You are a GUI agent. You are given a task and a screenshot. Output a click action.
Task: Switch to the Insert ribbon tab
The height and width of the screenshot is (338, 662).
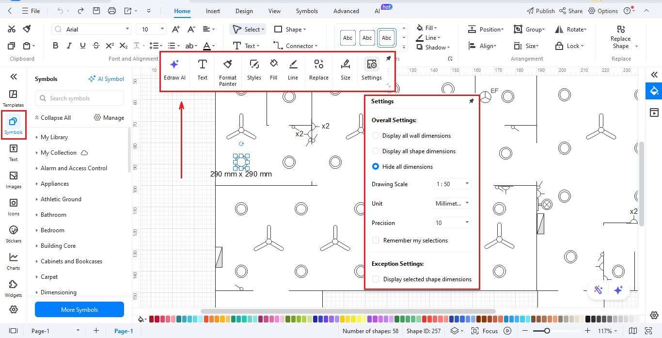213,11
